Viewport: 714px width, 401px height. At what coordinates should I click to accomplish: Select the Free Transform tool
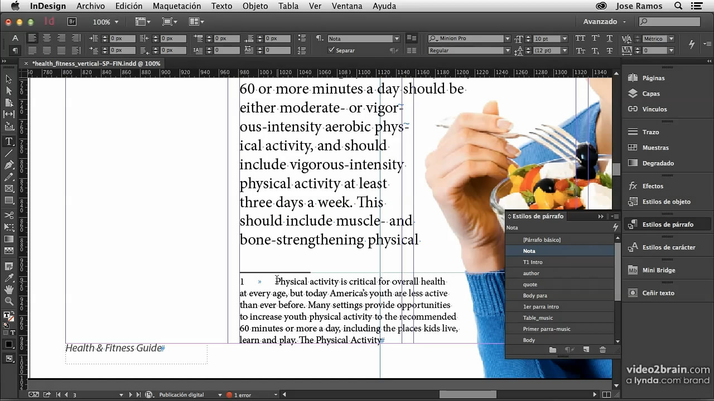(x=9, y=227)
